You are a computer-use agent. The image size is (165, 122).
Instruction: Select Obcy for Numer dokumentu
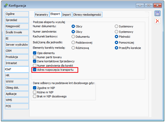(73, 26)
